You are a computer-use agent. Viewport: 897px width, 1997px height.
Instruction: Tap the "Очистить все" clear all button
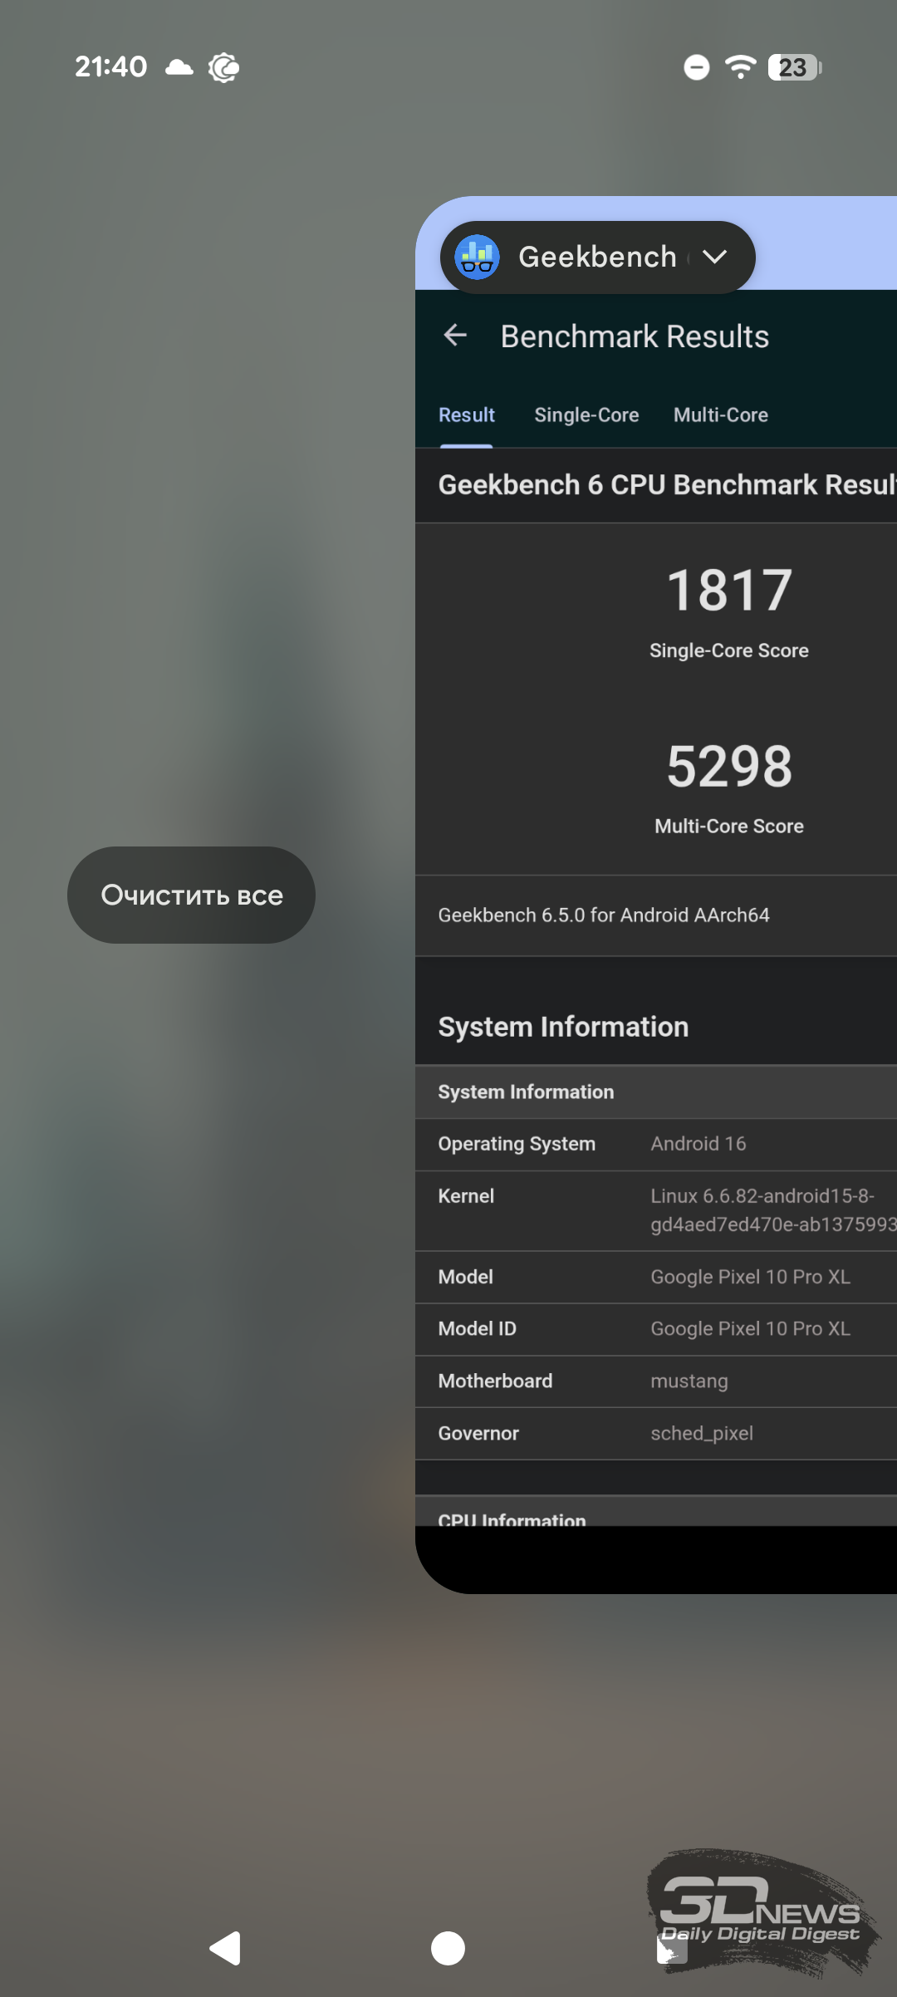point(191,895)
